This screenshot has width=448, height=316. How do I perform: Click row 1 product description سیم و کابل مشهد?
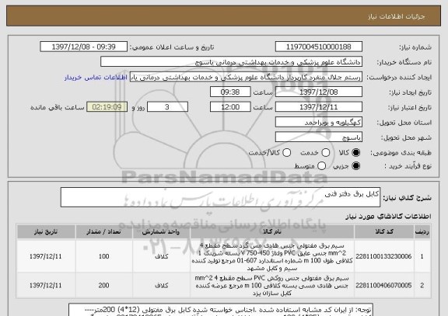click(272, 269)
